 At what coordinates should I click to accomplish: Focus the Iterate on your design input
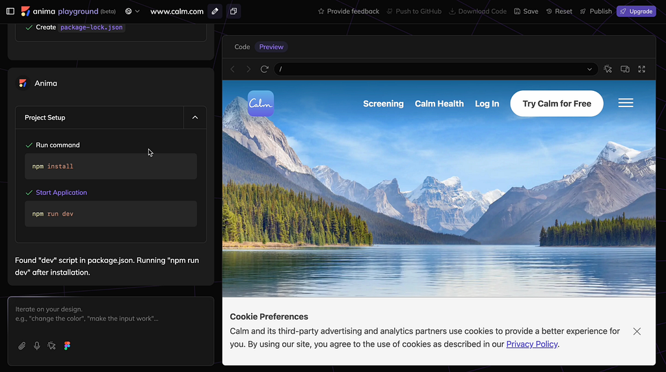point(111,314)
